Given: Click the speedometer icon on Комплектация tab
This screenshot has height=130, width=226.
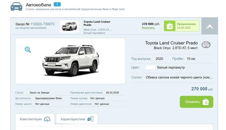Looking at the screenshot, I should coord(47,119).
